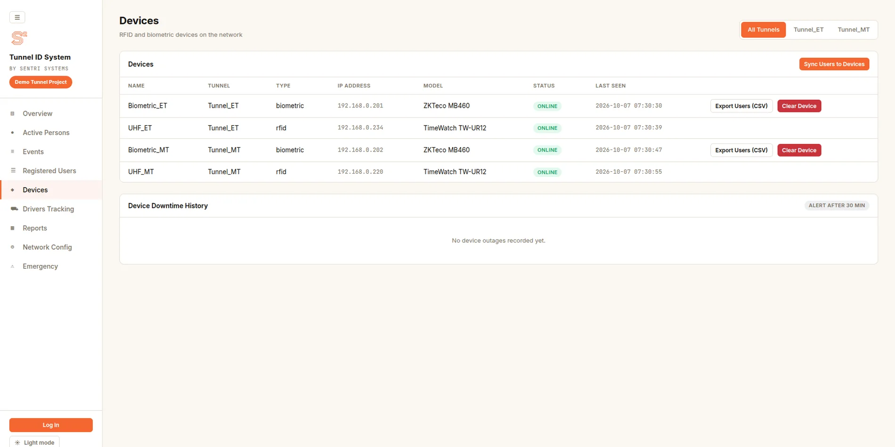Click IP address 192.168.0.234
The height and width of the screenshot is (447, 895).
[360, 128]
